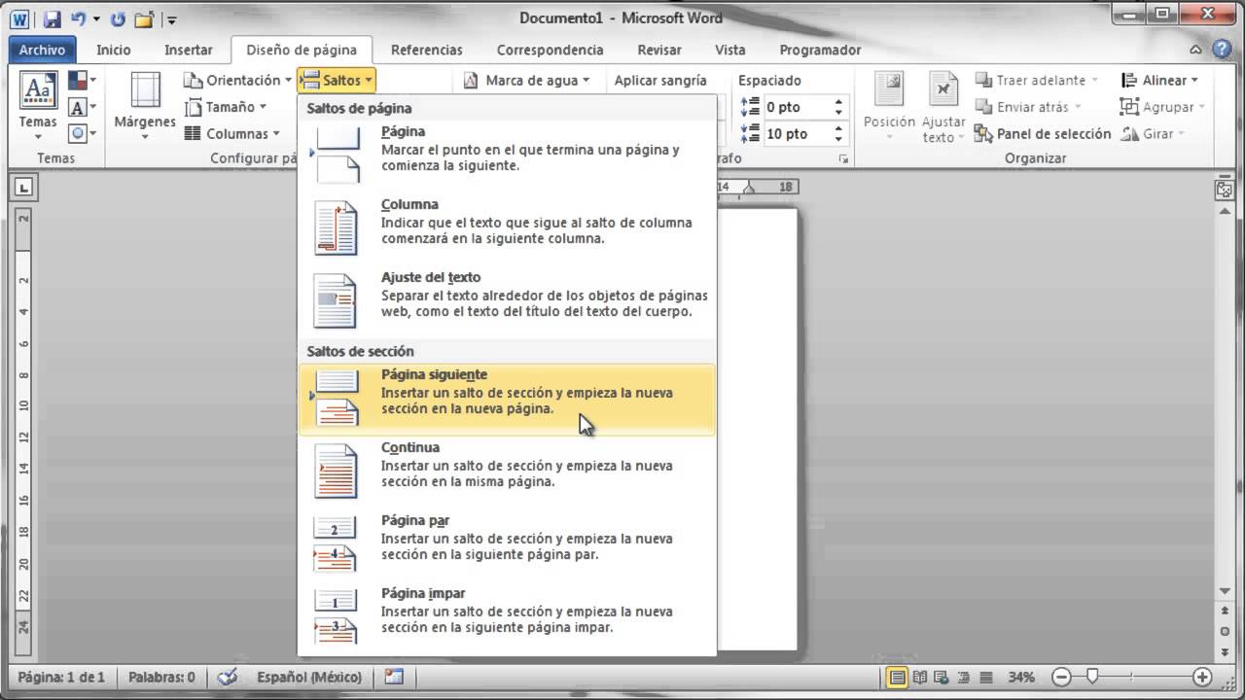Switch to Web Layout view

pos(941,677)
